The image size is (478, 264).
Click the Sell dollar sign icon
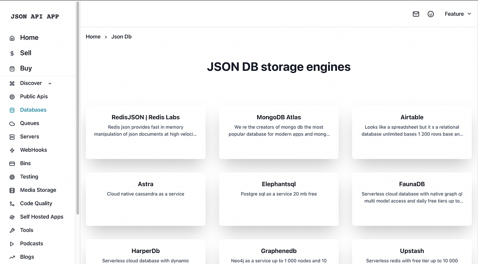[x=12, y=54]
